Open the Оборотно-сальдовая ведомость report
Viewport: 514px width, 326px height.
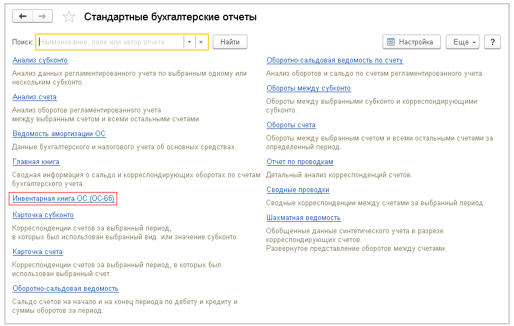click(65, 288)
